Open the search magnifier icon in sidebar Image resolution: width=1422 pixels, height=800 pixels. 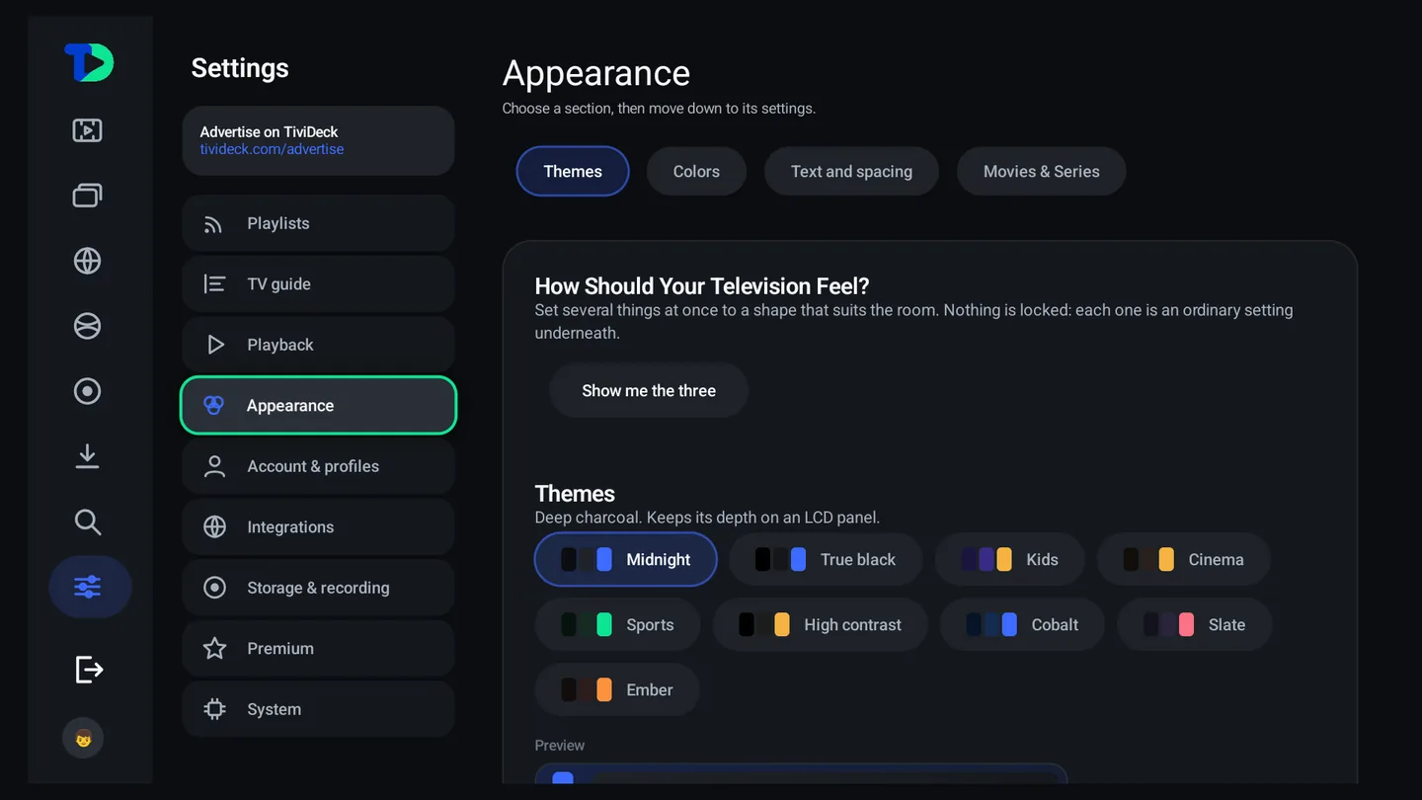coord(88,521)
